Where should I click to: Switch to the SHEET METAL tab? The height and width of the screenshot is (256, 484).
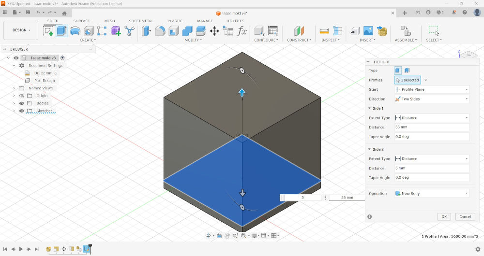click(141, 21)
